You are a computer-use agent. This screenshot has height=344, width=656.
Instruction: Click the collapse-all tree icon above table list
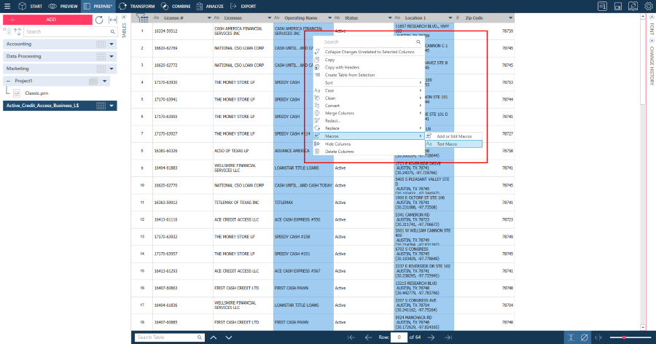point(9,32)
